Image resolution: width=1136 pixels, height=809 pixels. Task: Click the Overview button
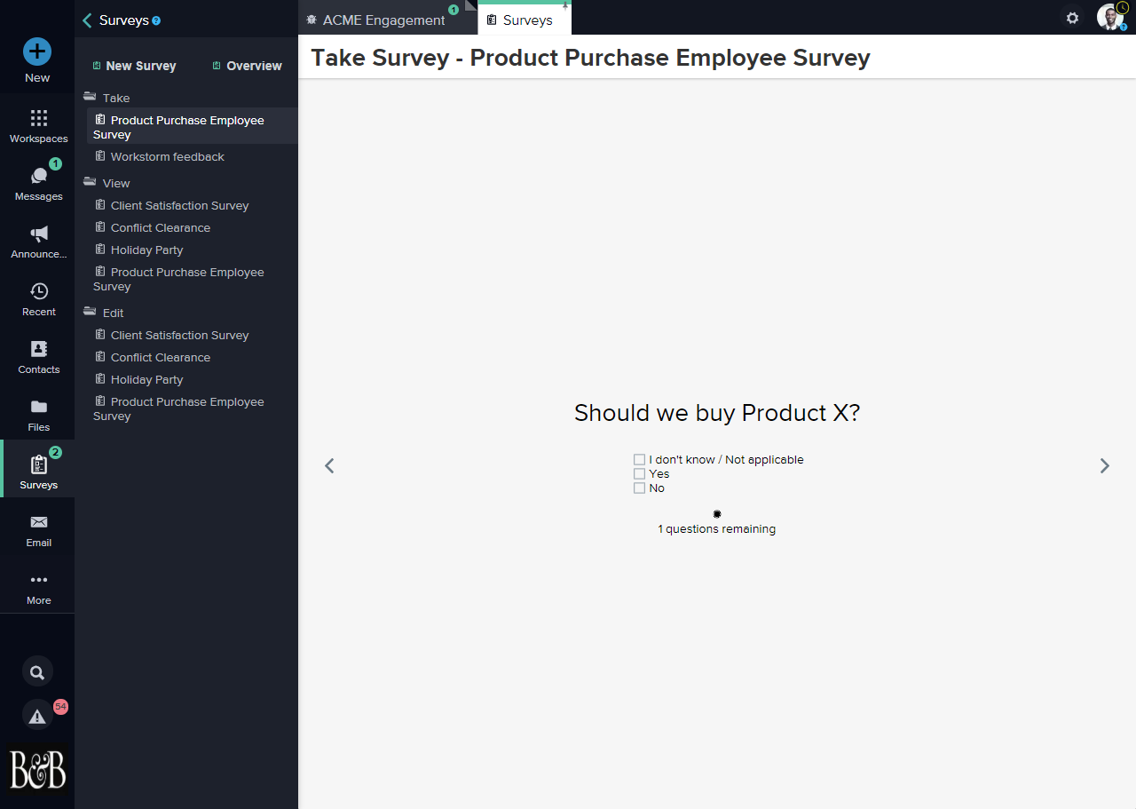(x=247, y=66)
